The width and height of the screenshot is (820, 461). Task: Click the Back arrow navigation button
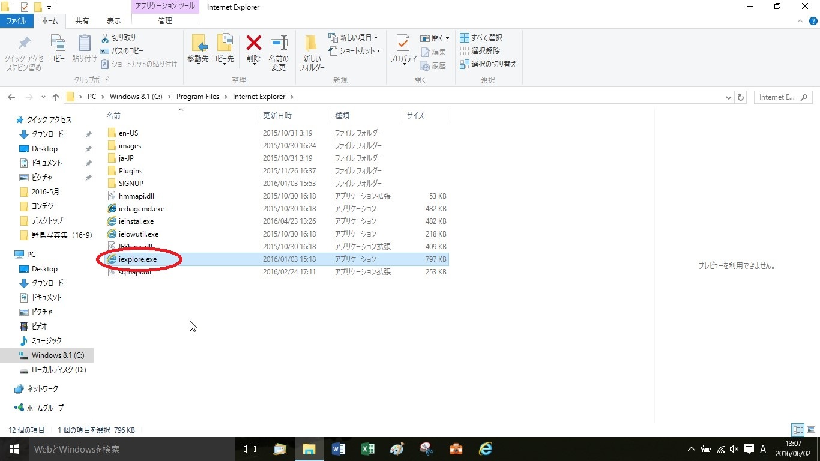(x=11, y=97)
